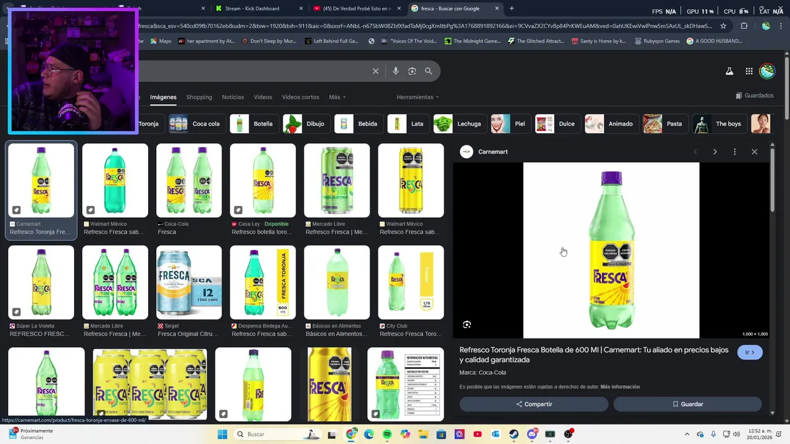
Task: Open the Target Fresca Original Citrus cans thumbnail
Action: click(189, 282)
